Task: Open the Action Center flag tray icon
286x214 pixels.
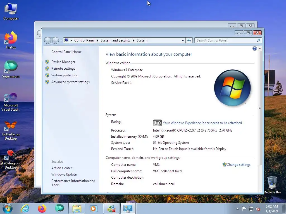Action: (244, 208)
